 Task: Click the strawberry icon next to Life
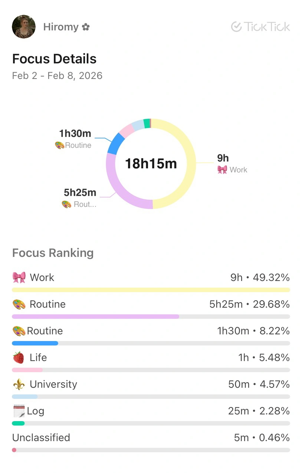[19, 358]
